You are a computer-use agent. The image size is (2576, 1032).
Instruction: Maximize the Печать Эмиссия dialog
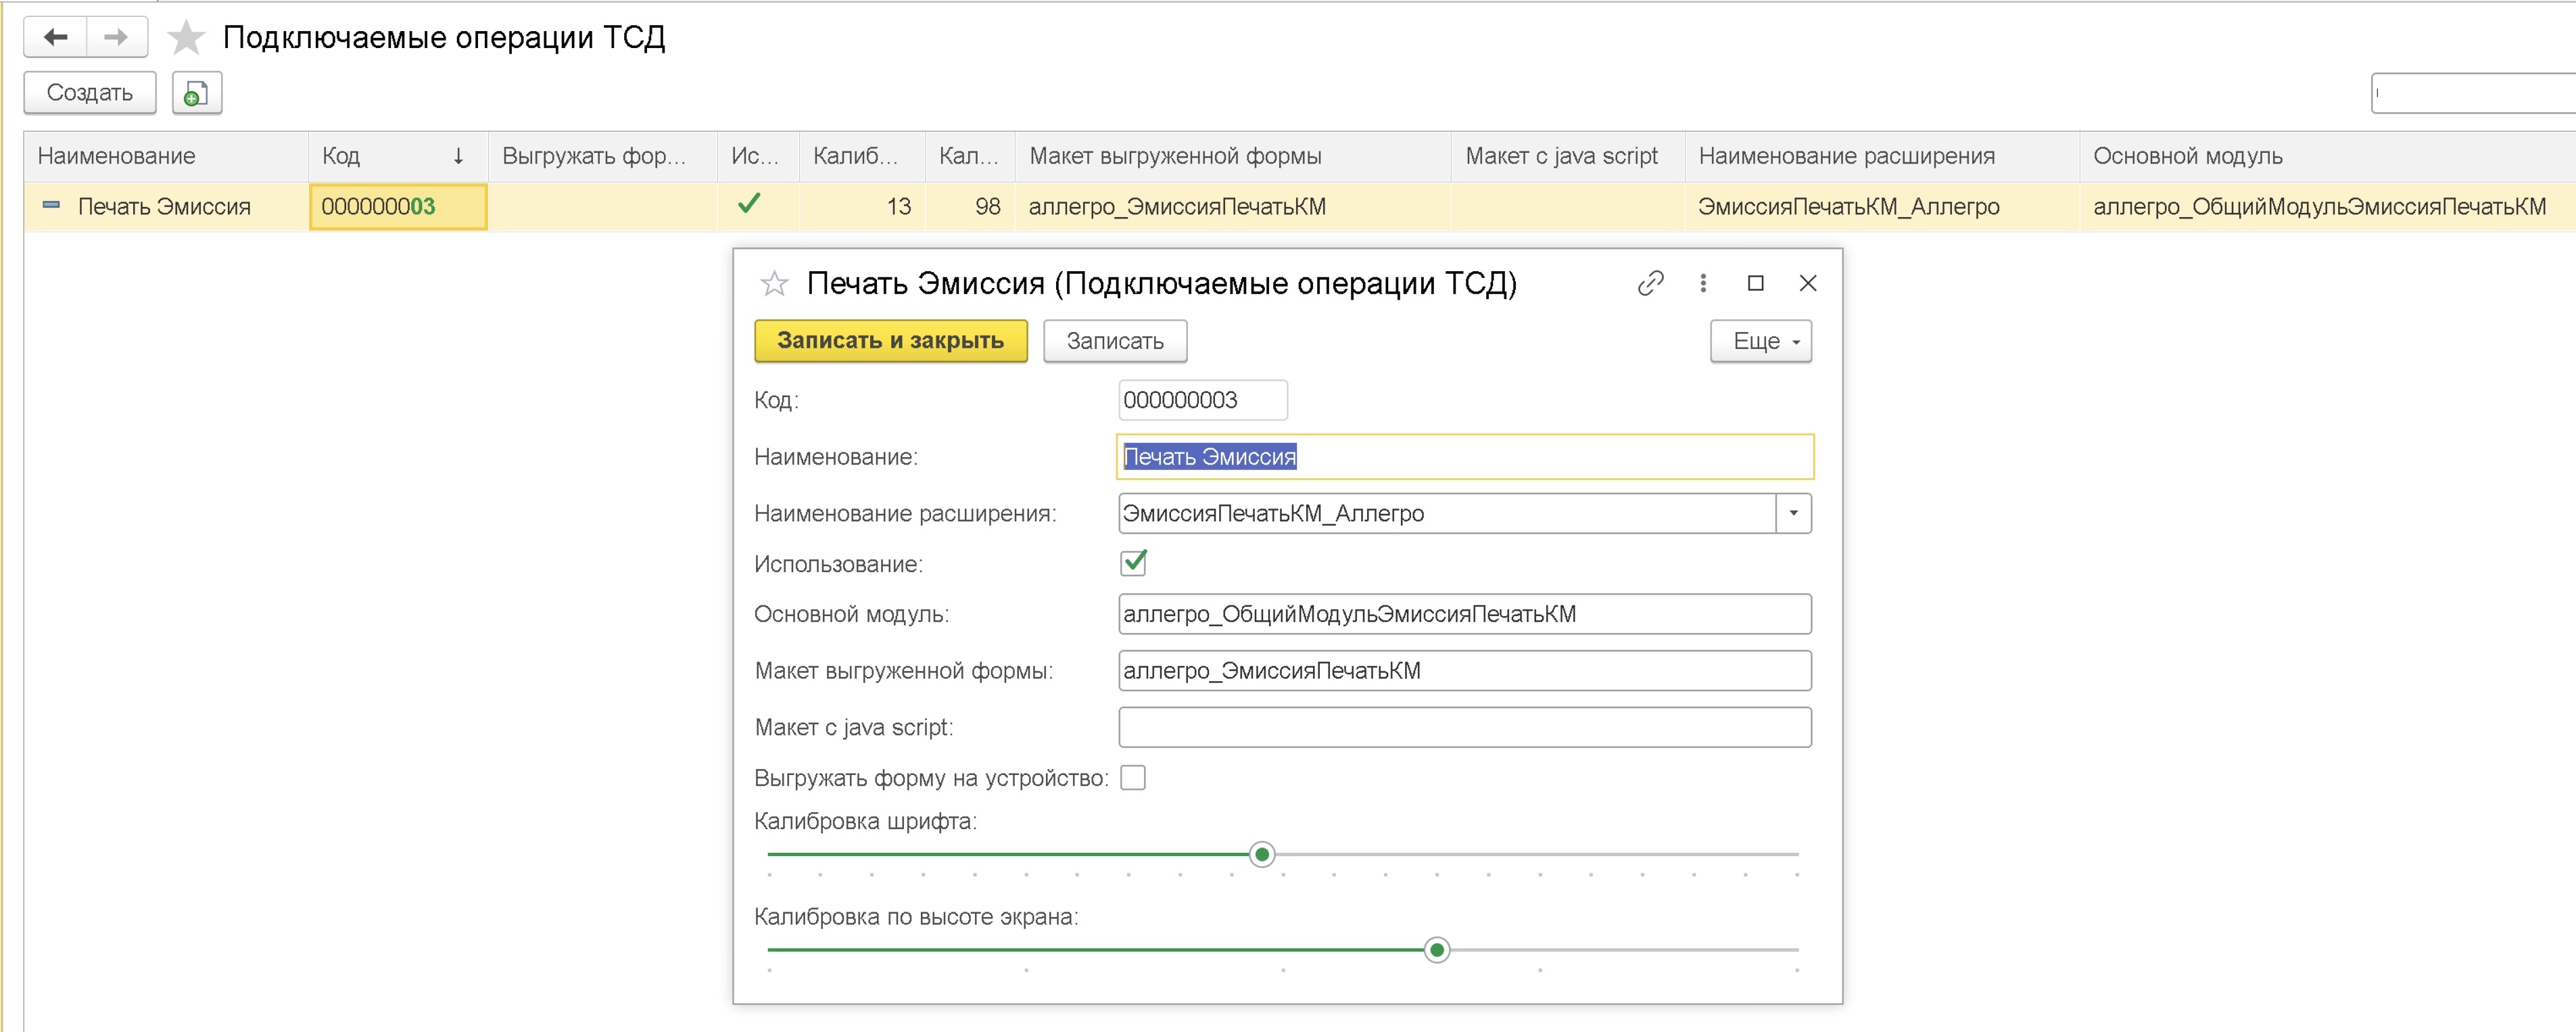click(1755, 284)
